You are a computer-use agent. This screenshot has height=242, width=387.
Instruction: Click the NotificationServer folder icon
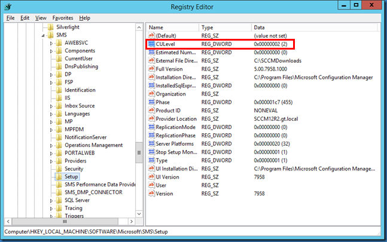tap(59, 137)
